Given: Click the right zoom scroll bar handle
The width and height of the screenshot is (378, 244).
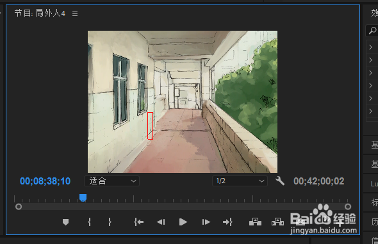Looking at the screenshot, I should click(x=348, y=207).
